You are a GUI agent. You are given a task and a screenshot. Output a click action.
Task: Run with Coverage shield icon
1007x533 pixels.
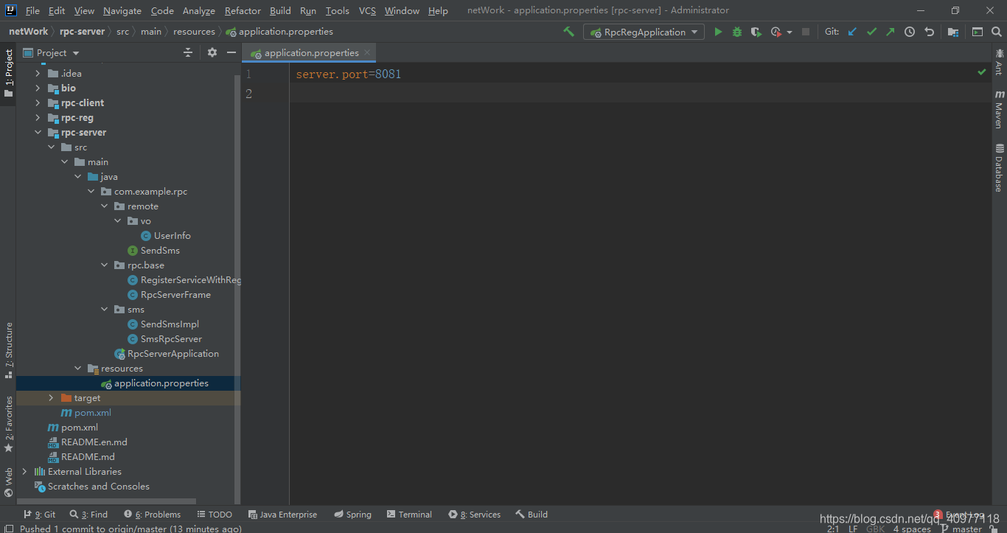coord(756,32)
